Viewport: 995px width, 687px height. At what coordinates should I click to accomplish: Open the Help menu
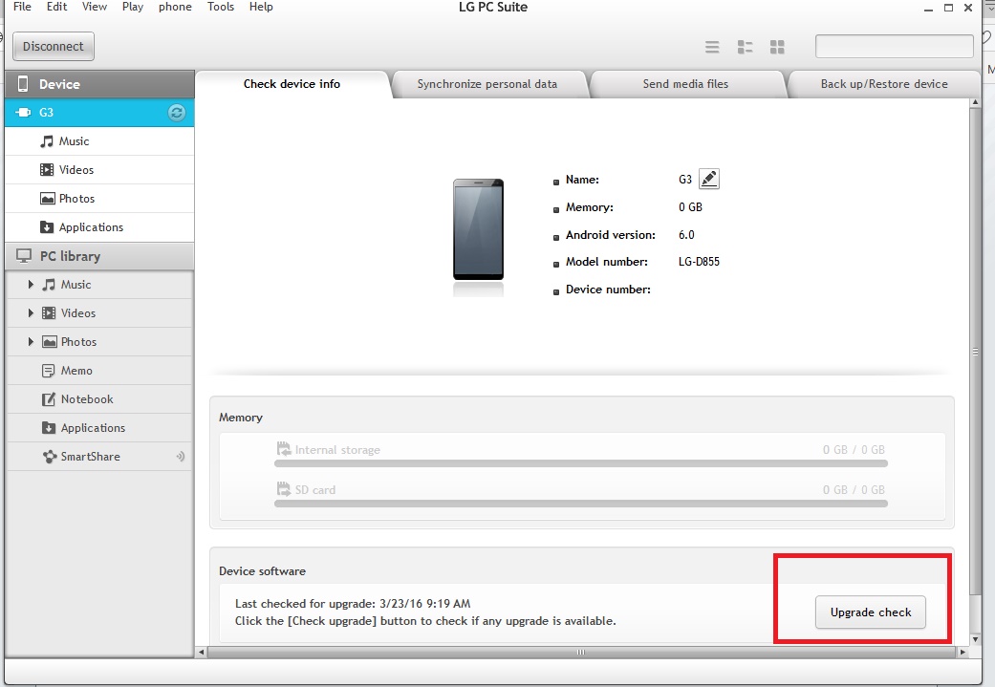[261, 7]
